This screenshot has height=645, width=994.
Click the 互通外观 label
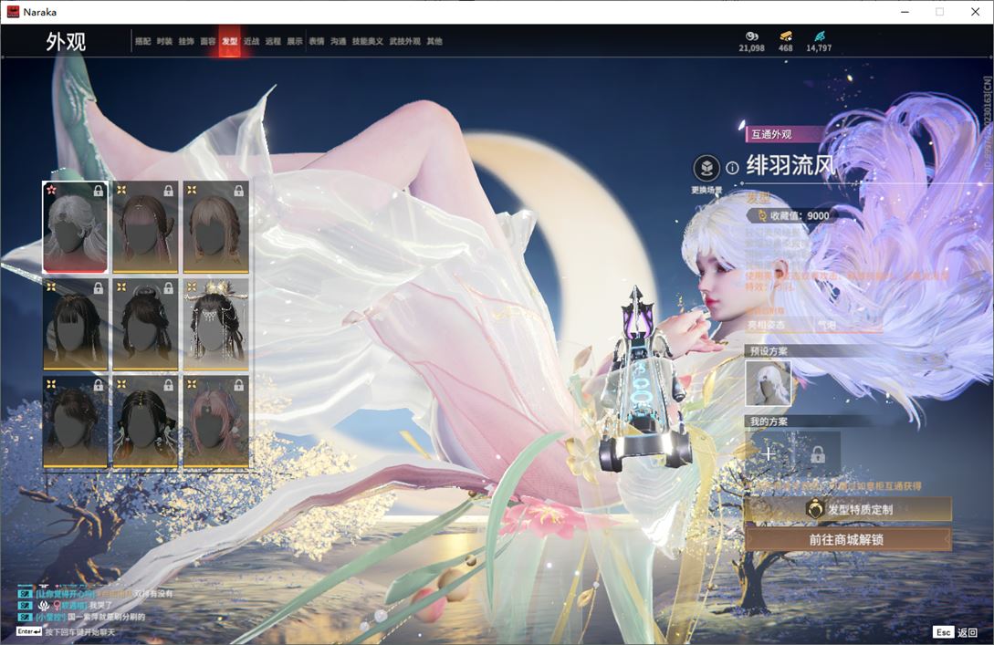click(x=771, y=134)
